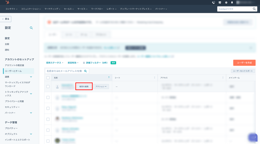Open the テンプレートマーケットプレイス menu
The image size is (260, 144).
coord(136,9)
